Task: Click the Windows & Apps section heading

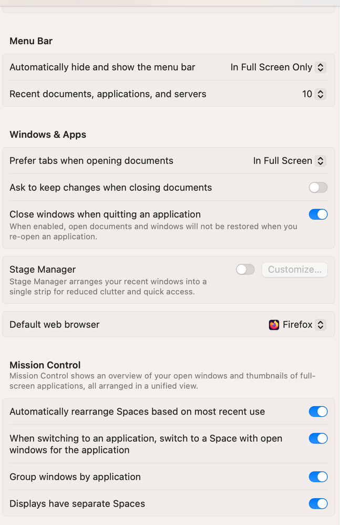Action: (x=48, y=135)
